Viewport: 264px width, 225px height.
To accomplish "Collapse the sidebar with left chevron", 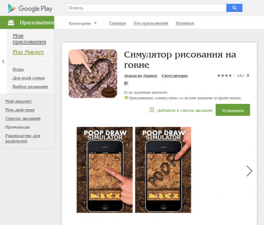I will click(x=3, y=62).
